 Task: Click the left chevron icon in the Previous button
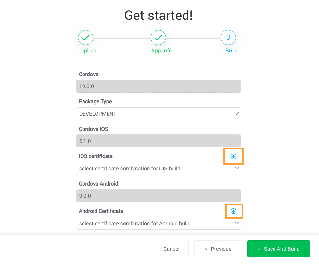click(206, 249)
